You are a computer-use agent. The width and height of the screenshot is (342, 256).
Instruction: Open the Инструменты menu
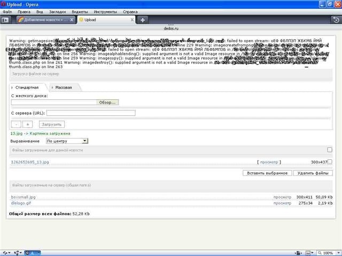(105, 12)
